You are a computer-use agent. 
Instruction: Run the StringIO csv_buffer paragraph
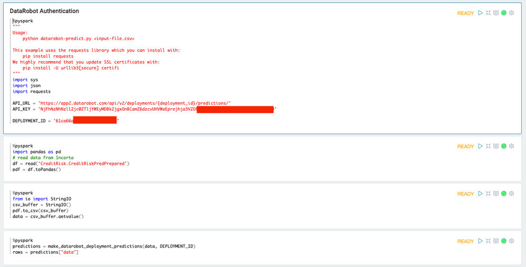pyautogui.click(x=480, y=194)
